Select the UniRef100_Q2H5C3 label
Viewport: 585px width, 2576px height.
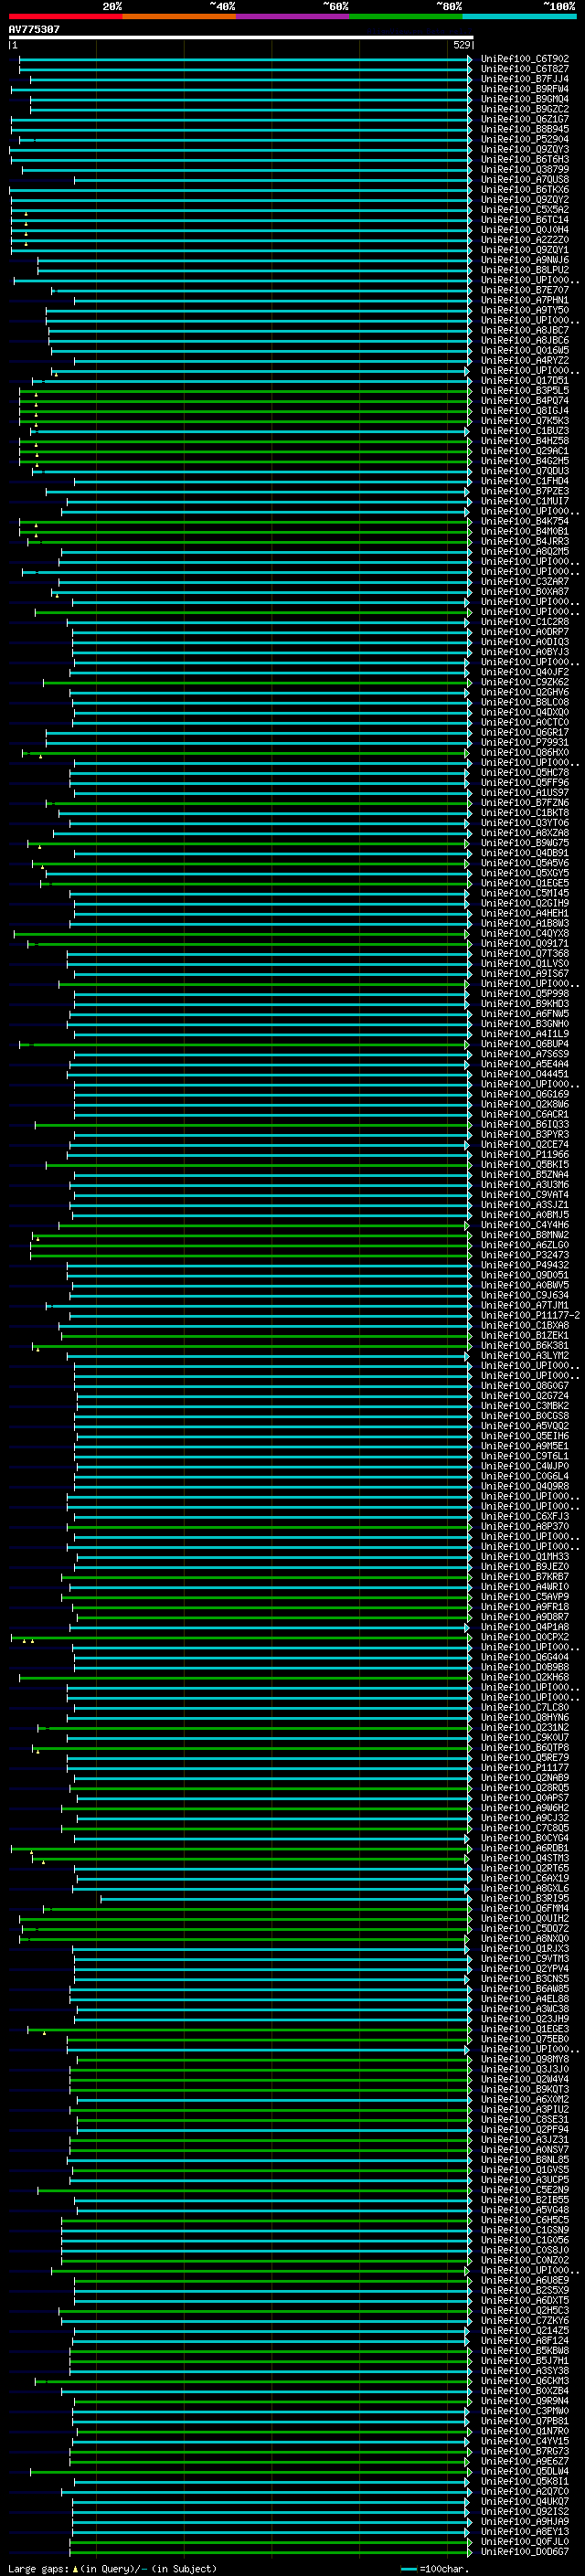524,2310
